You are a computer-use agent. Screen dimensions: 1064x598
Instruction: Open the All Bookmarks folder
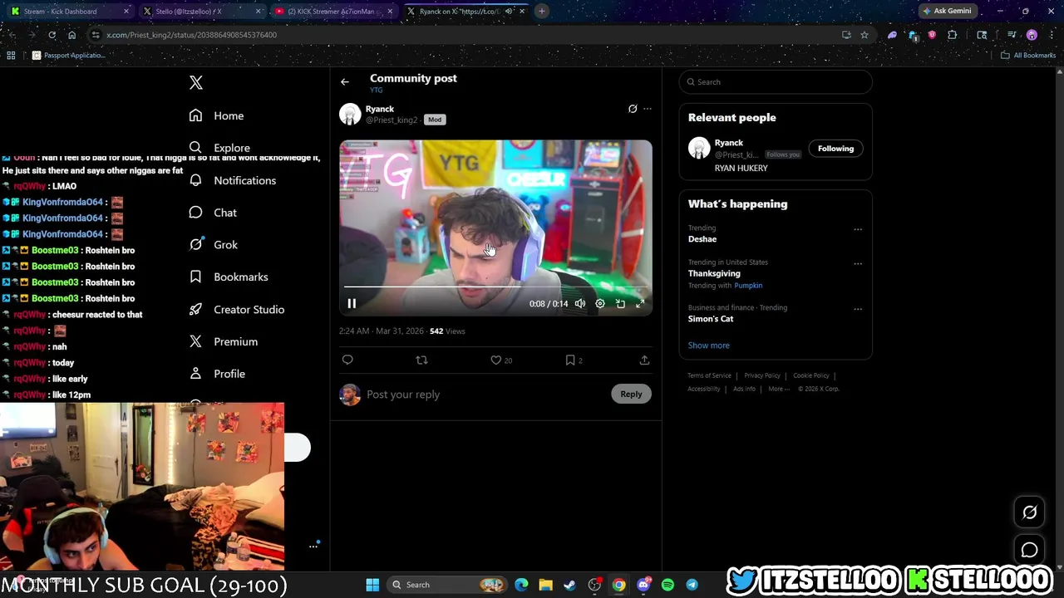(x=1028, y=56)
